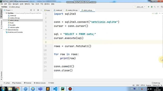Image resolution: width=163 pixels, height=91 pixels.
Task: Open the Navigate menu
Action: [x=16, y=4]
